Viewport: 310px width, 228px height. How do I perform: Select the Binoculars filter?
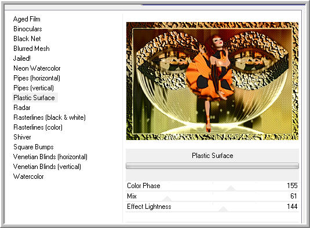[x=28, y=29]
